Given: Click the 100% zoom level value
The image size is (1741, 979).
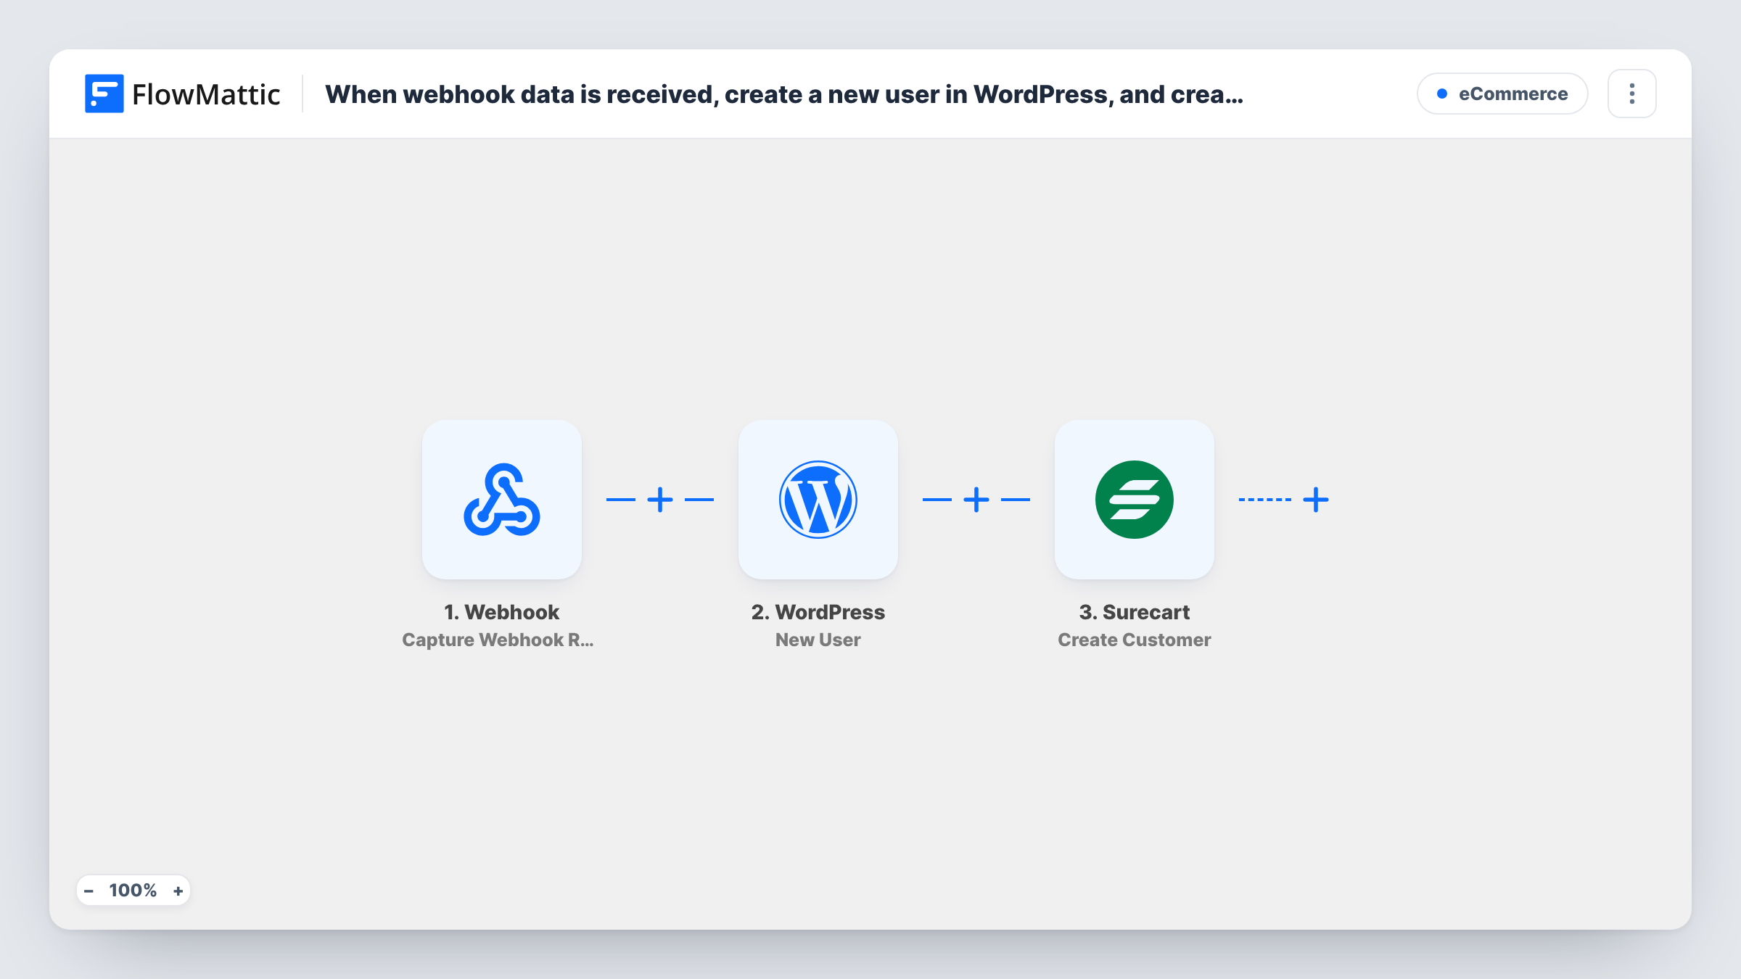Looking at the screenshot, I should [133, 891].
